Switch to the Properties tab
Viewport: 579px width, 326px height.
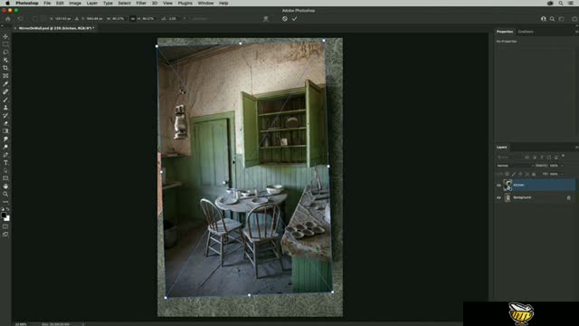click(505, 32)
